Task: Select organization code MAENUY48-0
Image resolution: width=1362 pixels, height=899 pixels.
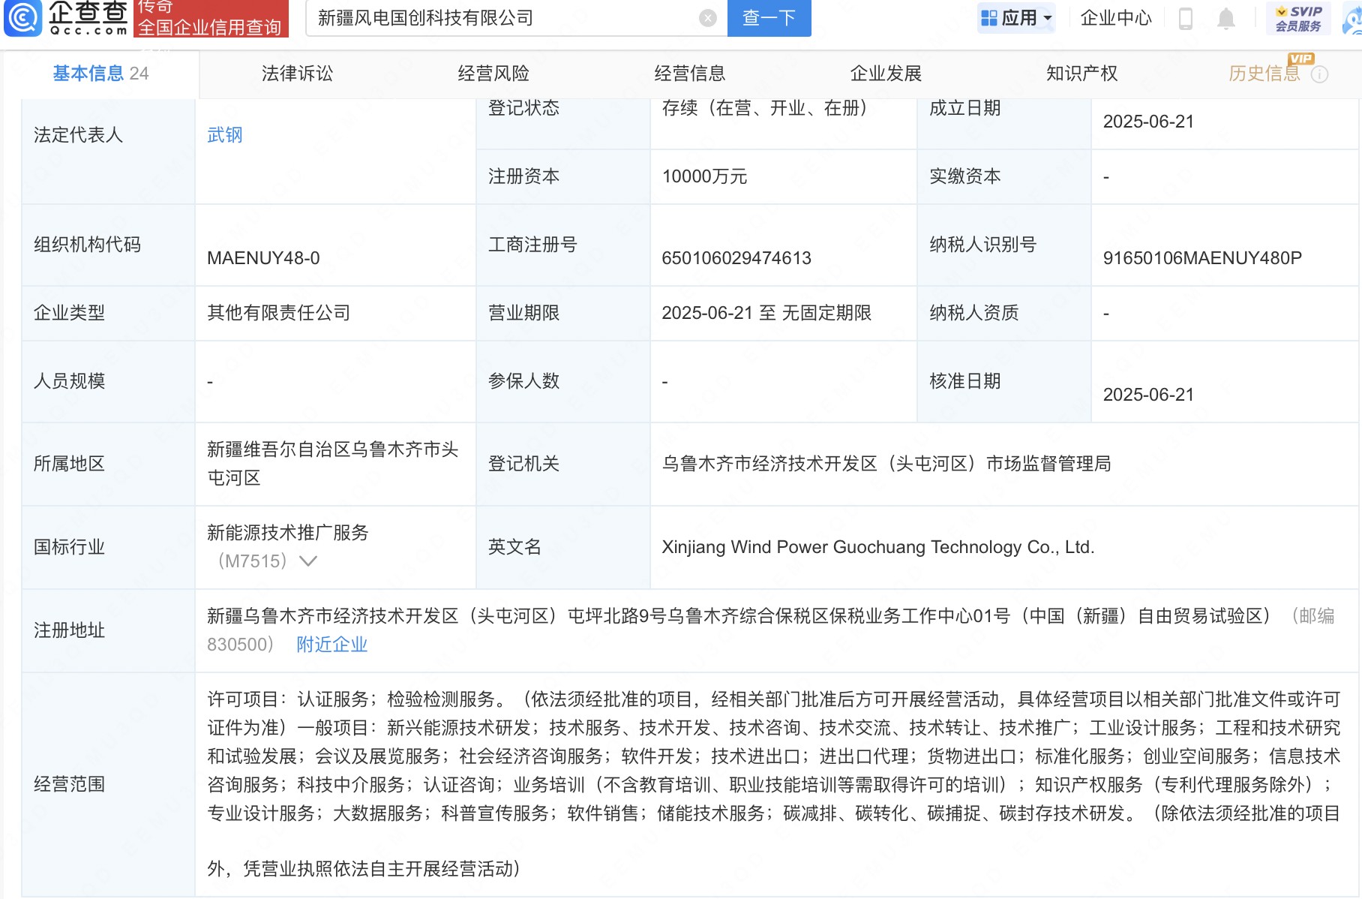Action: point(263,258)
